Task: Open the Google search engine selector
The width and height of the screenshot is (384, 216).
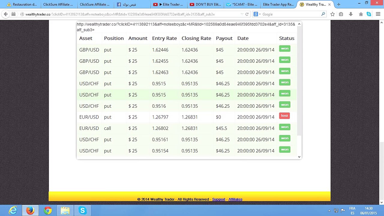Action: click(x=257, y=14)
